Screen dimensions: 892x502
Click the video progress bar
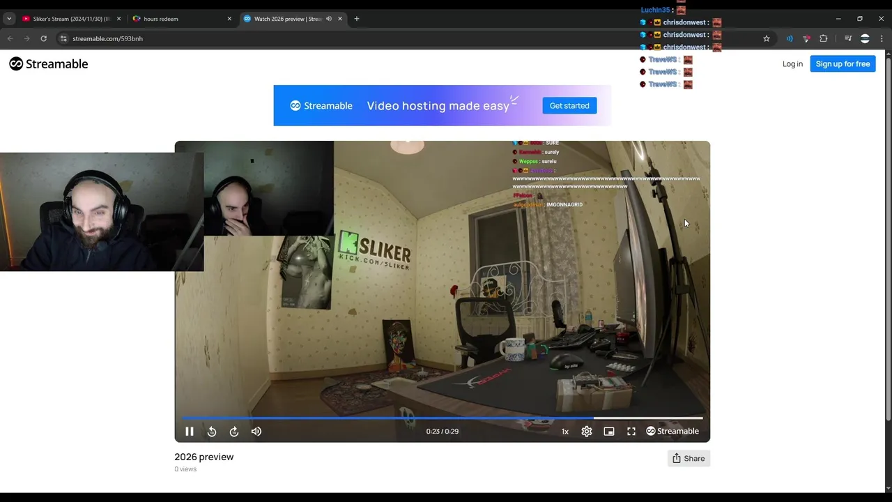click(442, 418)
